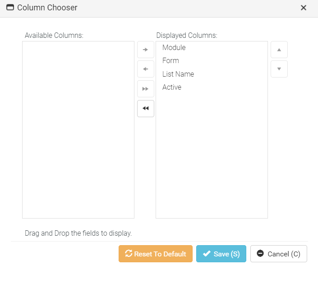
Task: Move selected column up with up arrow
Action: (279, 50)
